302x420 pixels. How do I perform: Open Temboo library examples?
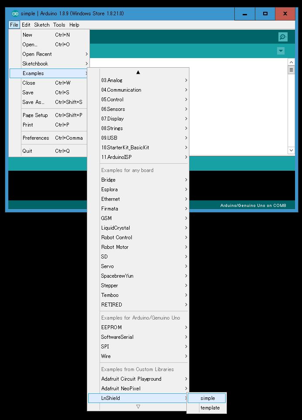point(138,295)
